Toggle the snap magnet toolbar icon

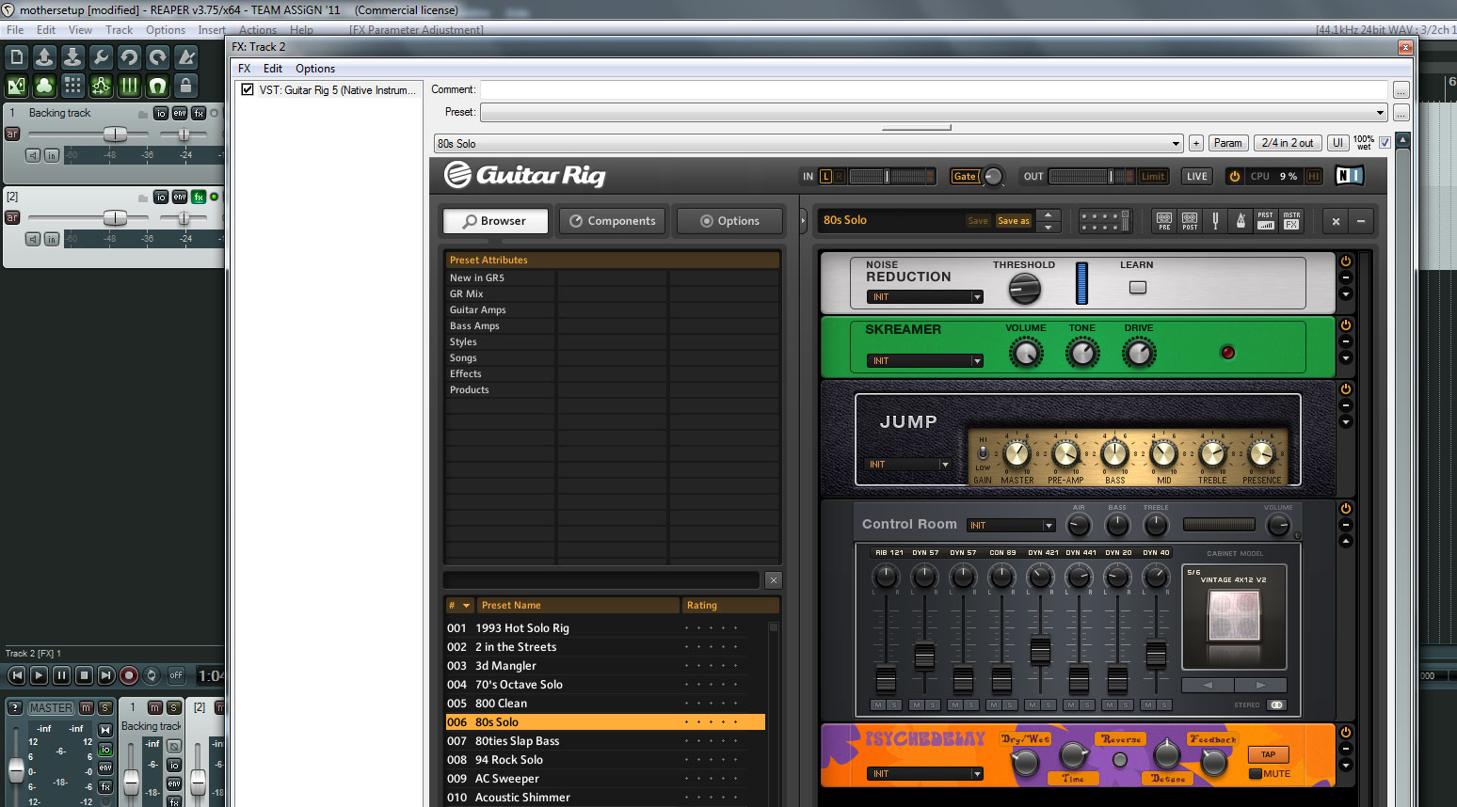coord(157,87)
